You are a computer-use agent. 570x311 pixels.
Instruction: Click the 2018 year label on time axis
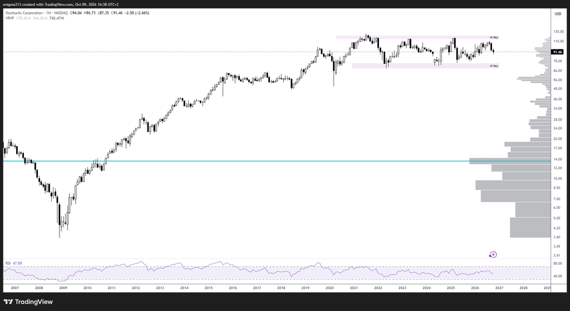281,288
